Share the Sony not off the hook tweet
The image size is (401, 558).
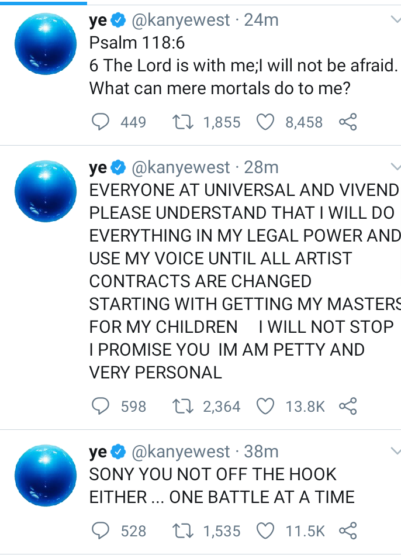point(347,531)
